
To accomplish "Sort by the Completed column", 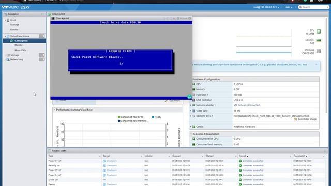I will [x=300, y=156].
